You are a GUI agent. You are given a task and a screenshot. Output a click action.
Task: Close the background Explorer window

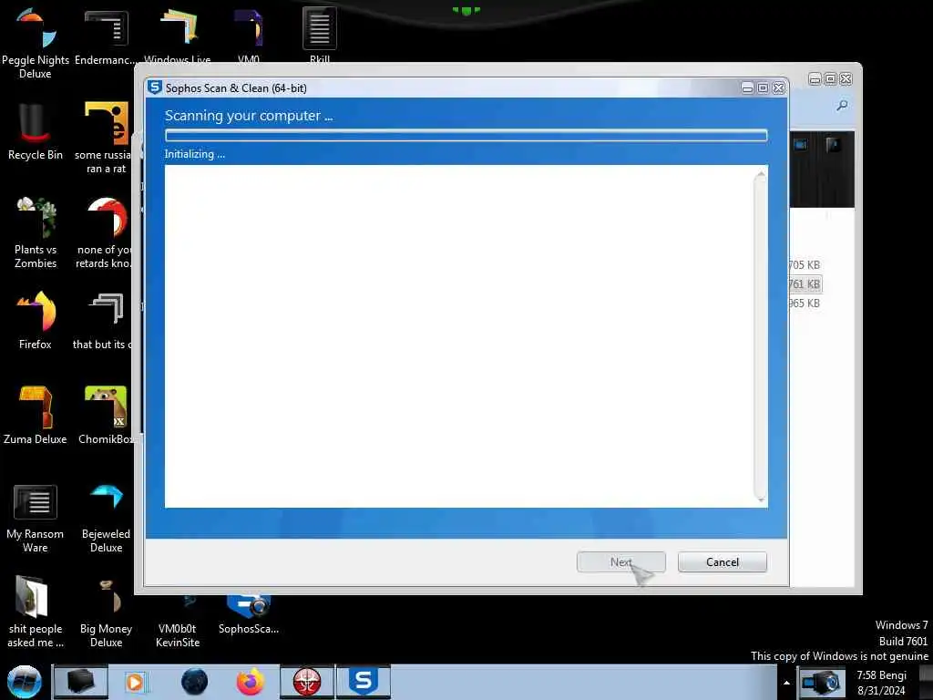[846, 78]
